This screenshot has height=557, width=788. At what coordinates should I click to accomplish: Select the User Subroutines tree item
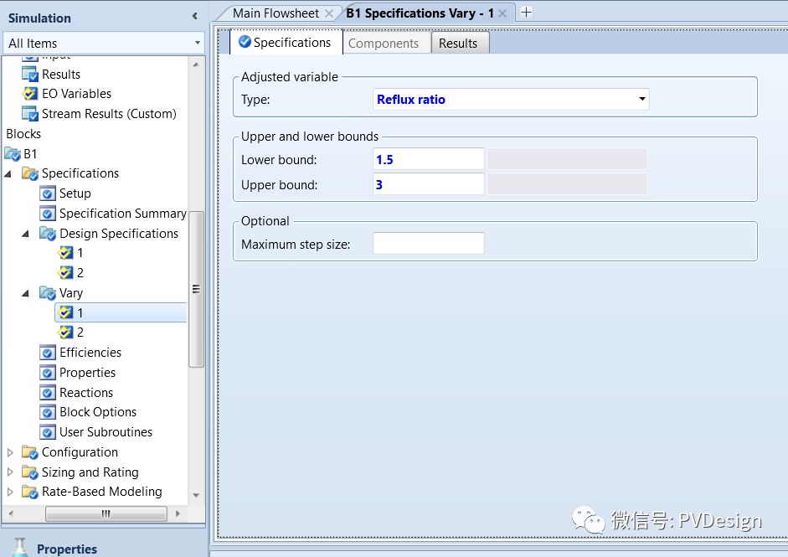tap(106, 432)
